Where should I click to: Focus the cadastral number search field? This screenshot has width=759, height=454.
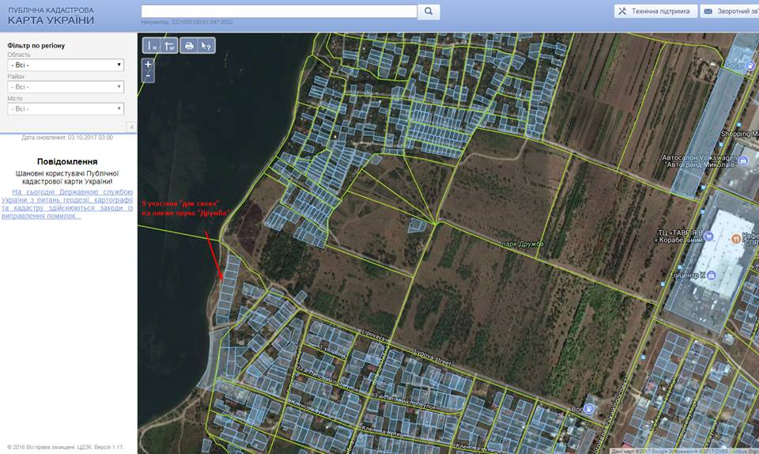point(278,11)
